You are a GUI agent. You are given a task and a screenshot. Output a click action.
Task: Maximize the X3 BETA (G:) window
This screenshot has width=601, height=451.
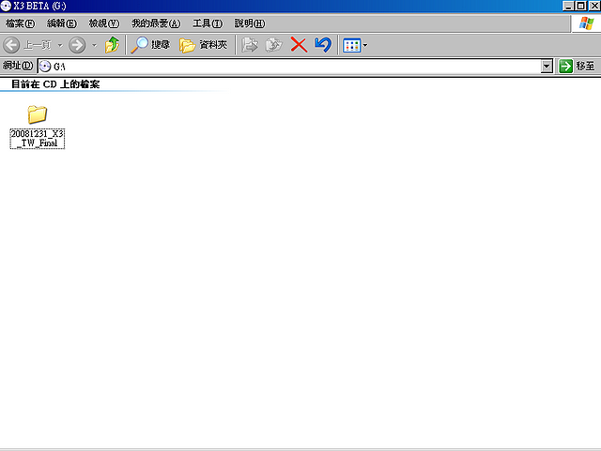pos(581,6)
